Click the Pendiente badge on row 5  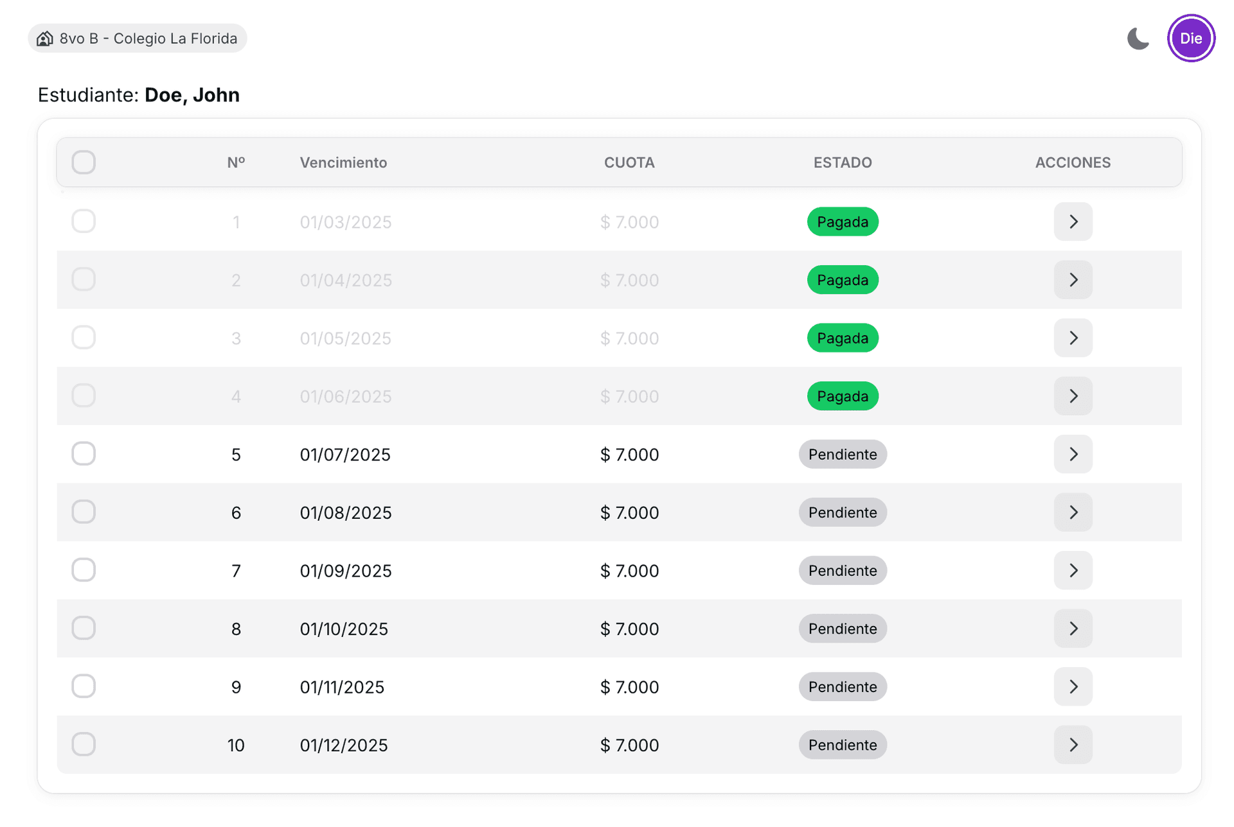point(843,454)
